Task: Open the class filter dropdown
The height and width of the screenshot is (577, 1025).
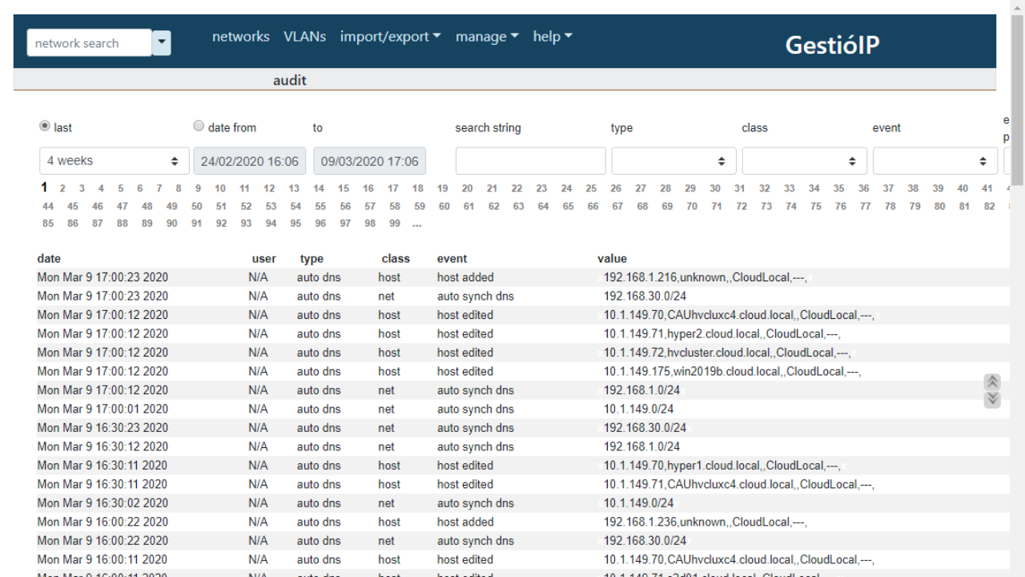Action: pyautogui.click(x=804, y=161)
